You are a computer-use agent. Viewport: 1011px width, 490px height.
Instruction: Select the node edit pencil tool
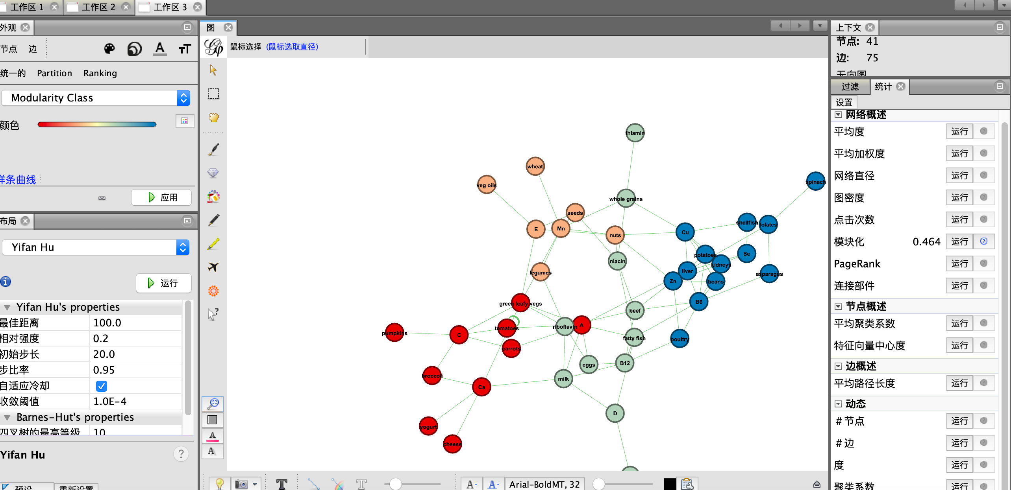(x=213, y=219)
